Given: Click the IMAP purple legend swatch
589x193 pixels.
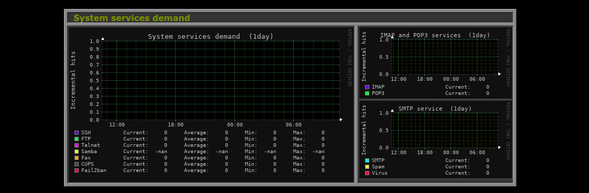Looking at the screenshot, I should (x=367, y=87).
